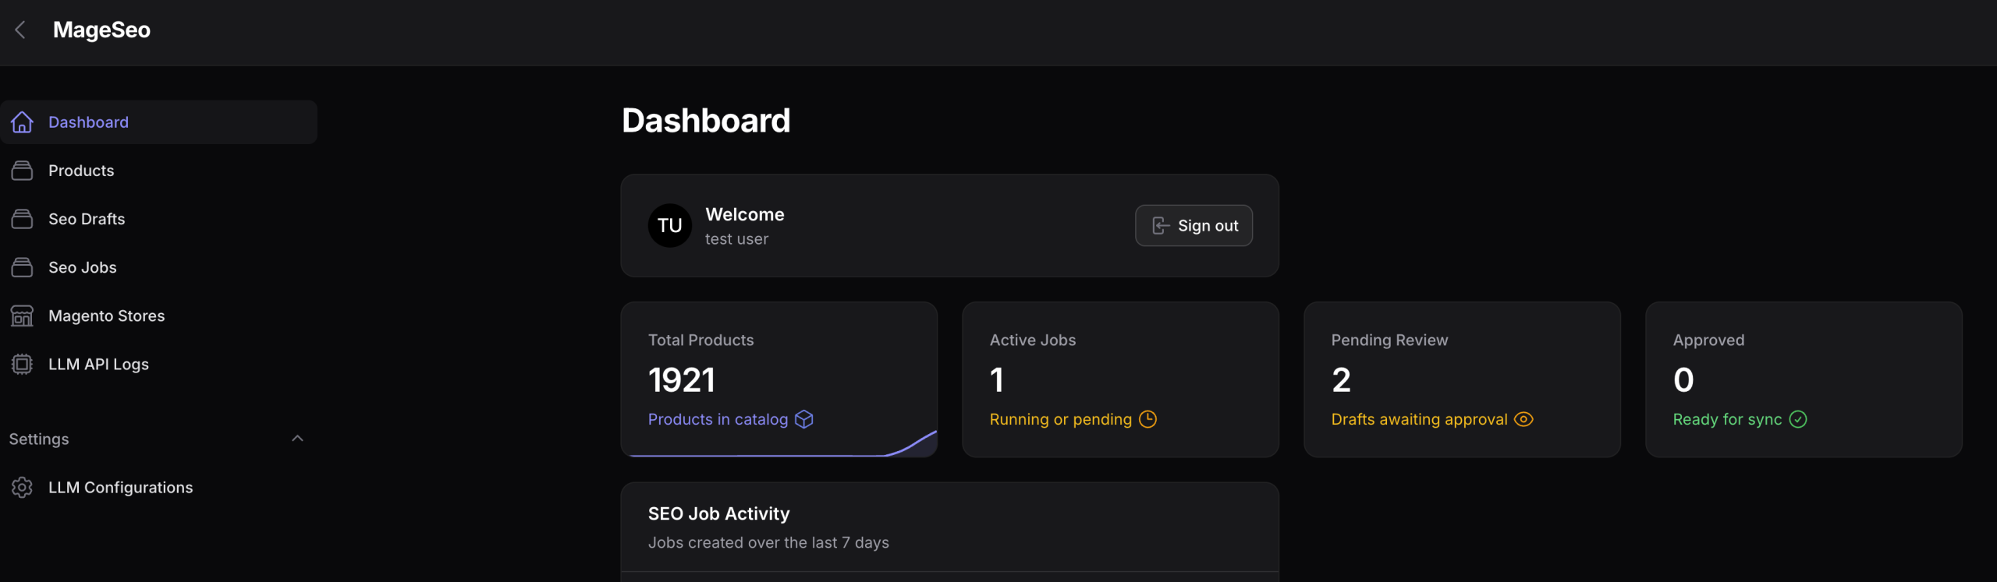Click the Total Products trend sparkline
This screenshot has height=582, width=1997.
[x=913, y=445]
